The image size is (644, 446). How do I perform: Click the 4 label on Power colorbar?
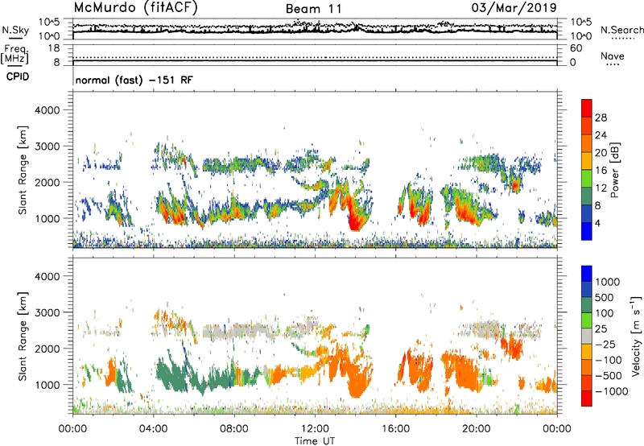598,224
